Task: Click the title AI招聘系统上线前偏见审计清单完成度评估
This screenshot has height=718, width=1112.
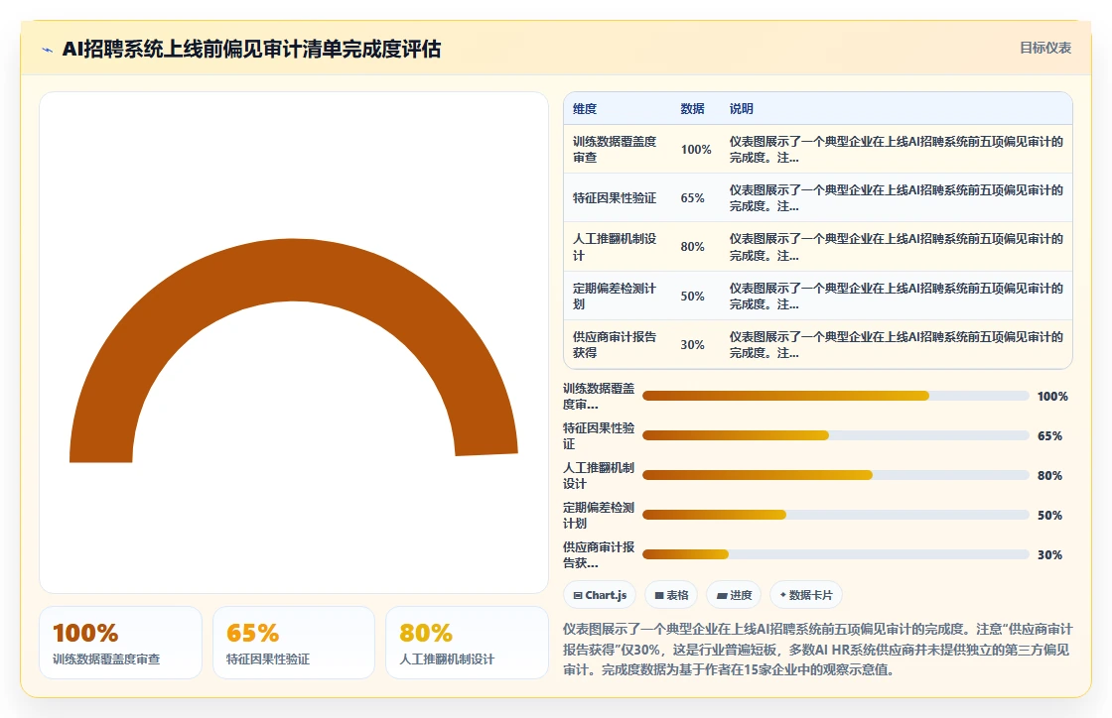Action: (x=252, y=49)
